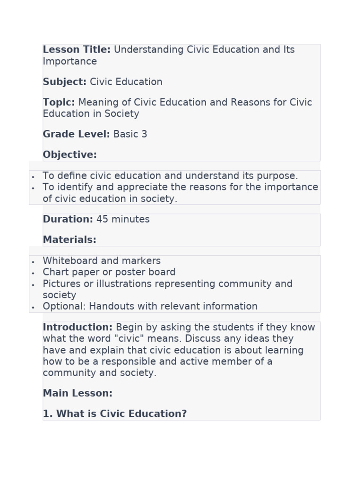Click the 'Optional: Handouts' list item
Viewport: 363px width, 484px height.
(150, 306)
